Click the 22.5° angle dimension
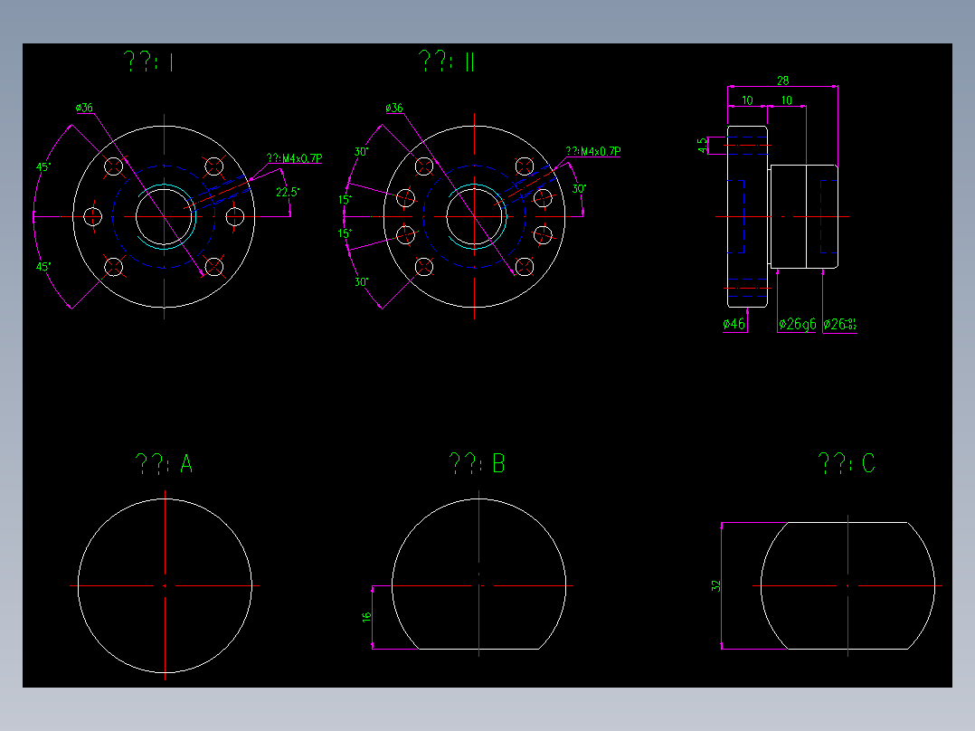Viewport: 975px width, 731px height. tap(288, 192)
